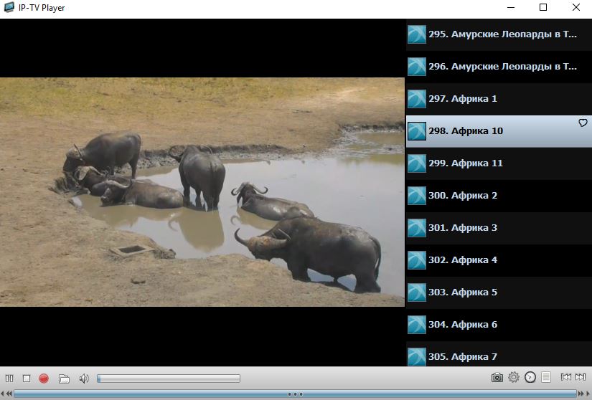Click the logo icon of channel 302
Screen dimensions: 592x400
pos(417,260)
